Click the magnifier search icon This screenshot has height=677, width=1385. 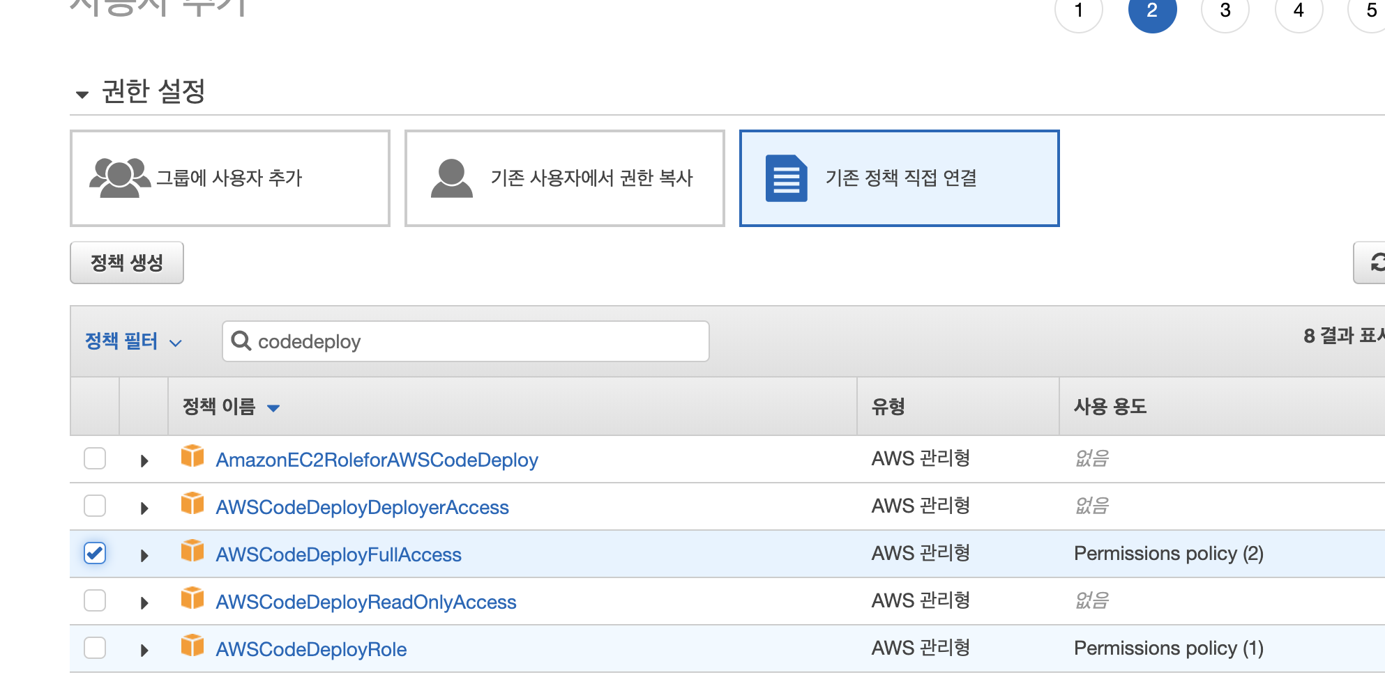click(241, 341)
